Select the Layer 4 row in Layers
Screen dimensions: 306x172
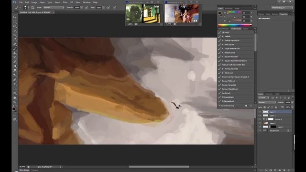[x=275, y=112]
